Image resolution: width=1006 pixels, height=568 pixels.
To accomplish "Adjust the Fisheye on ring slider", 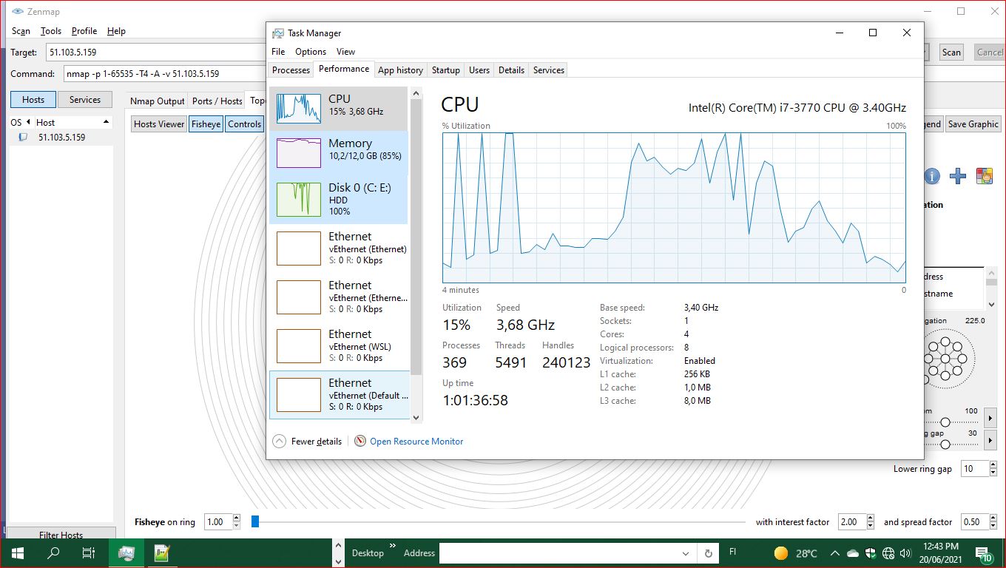I will point(254,521).
